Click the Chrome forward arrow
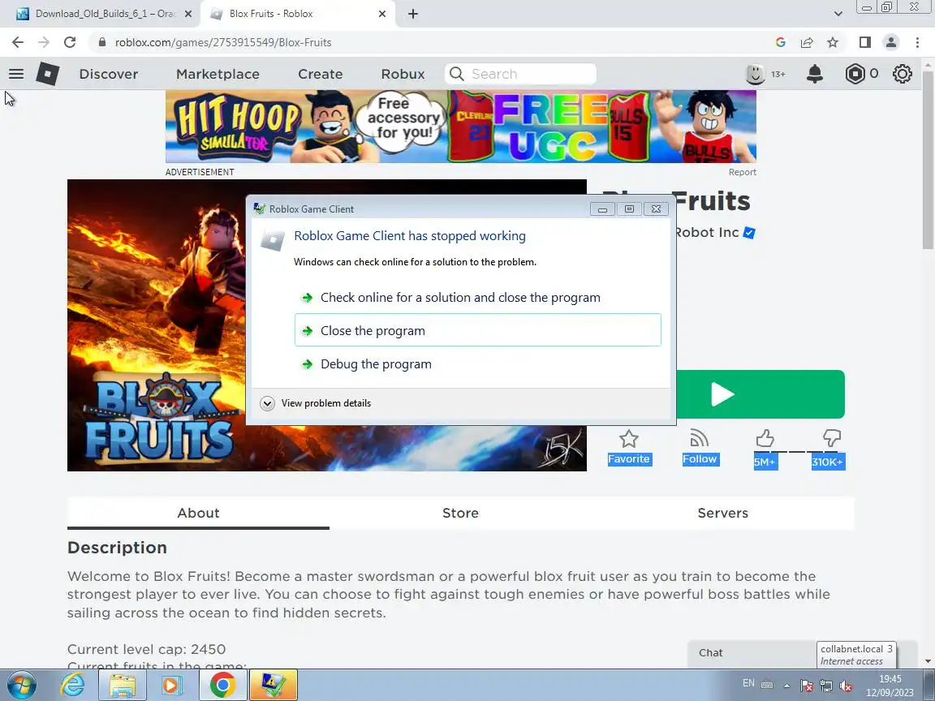 click(44, 42)
